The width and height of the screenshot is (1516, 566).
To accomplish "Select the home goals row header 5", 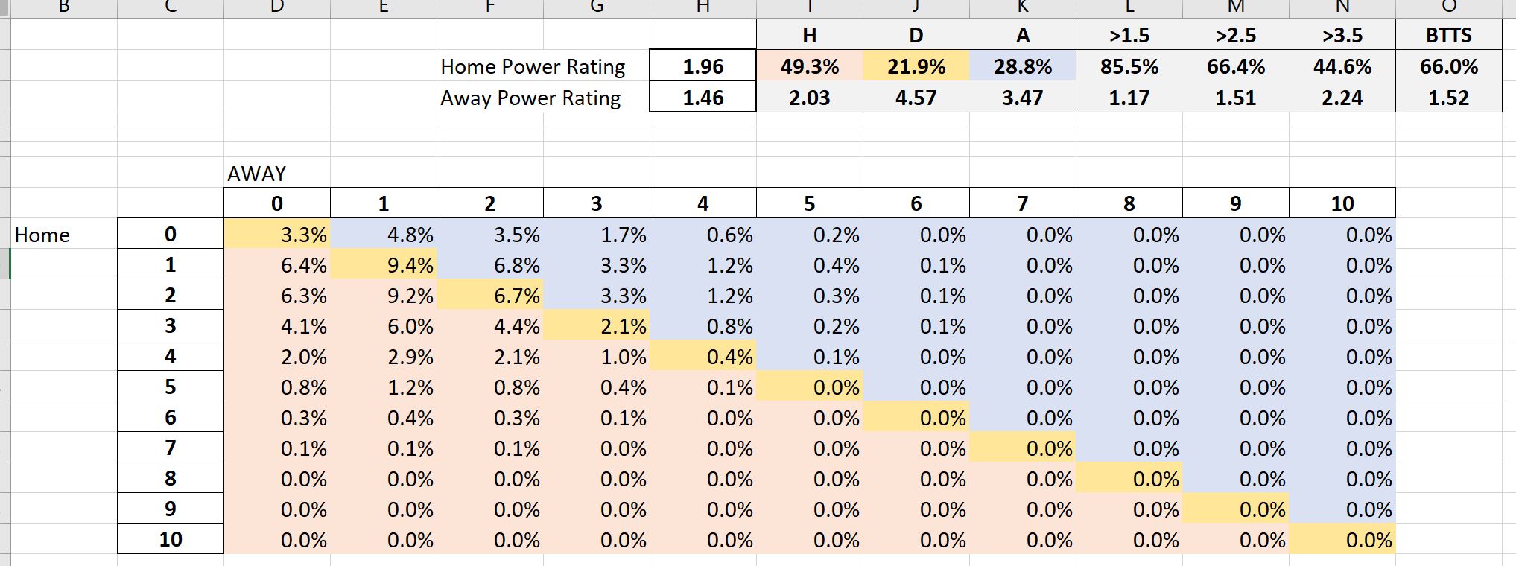I will (x=171, y=387).
